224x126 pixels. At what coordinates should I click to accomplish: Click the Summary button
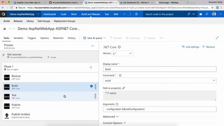coord(133,38)
